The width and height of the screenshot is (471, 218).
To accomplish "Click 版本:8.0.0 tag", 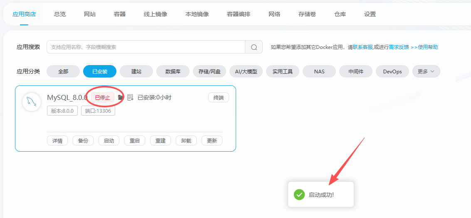I will click(x=62, y=111).
